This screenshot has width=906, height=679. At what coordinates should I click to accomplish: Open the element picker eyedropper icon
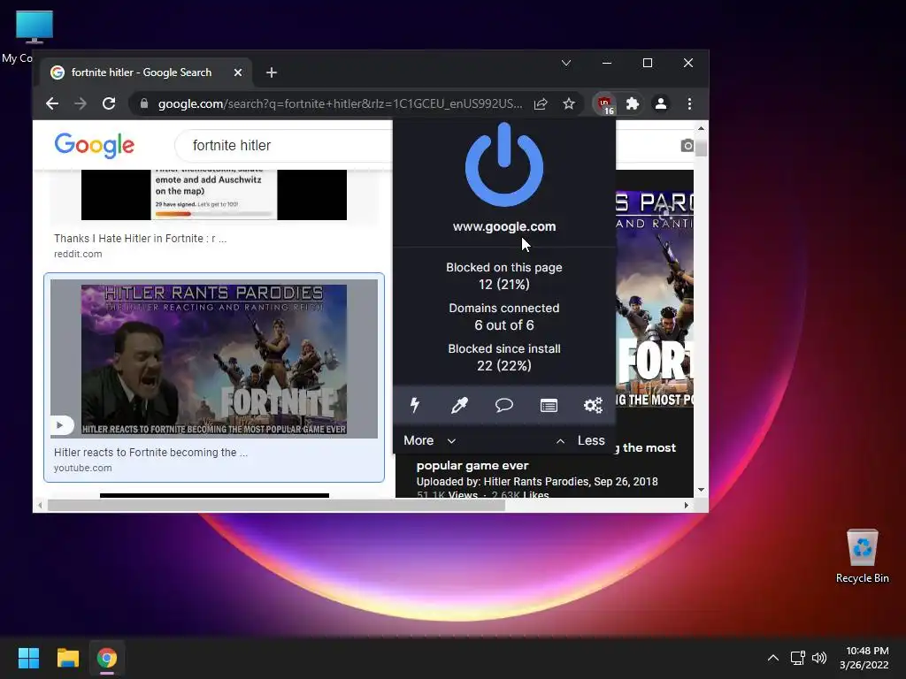[x=459, y=405]
